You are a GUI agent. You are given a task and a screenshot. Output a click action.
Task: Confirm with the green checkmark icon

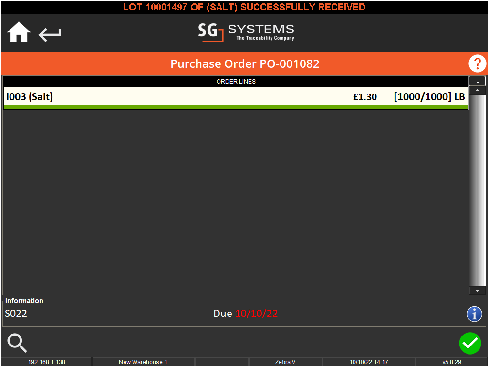[470, 343]
